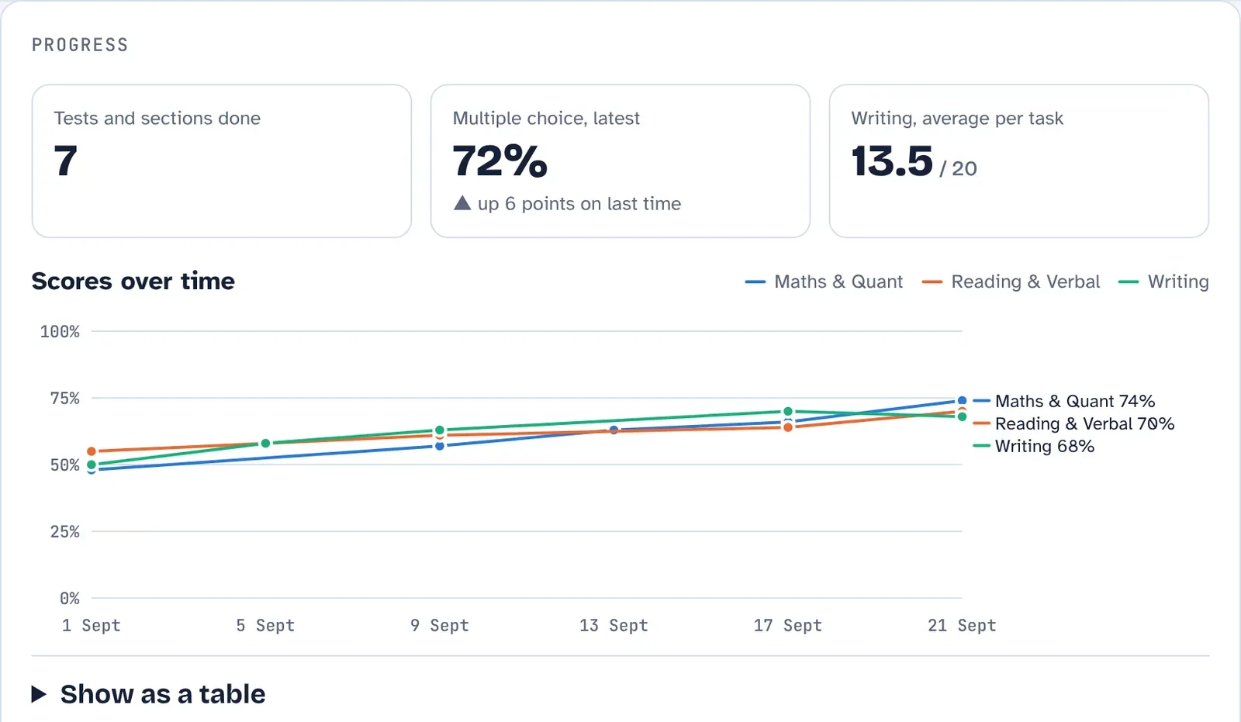Click the '25%' y-axis label
This screenshot has height=722, width=1241.
pyautogui.click(x=65, y=532)
